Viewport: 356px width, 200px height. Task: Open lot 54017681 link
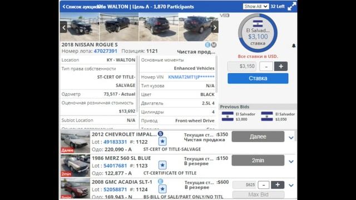(115, 166)
